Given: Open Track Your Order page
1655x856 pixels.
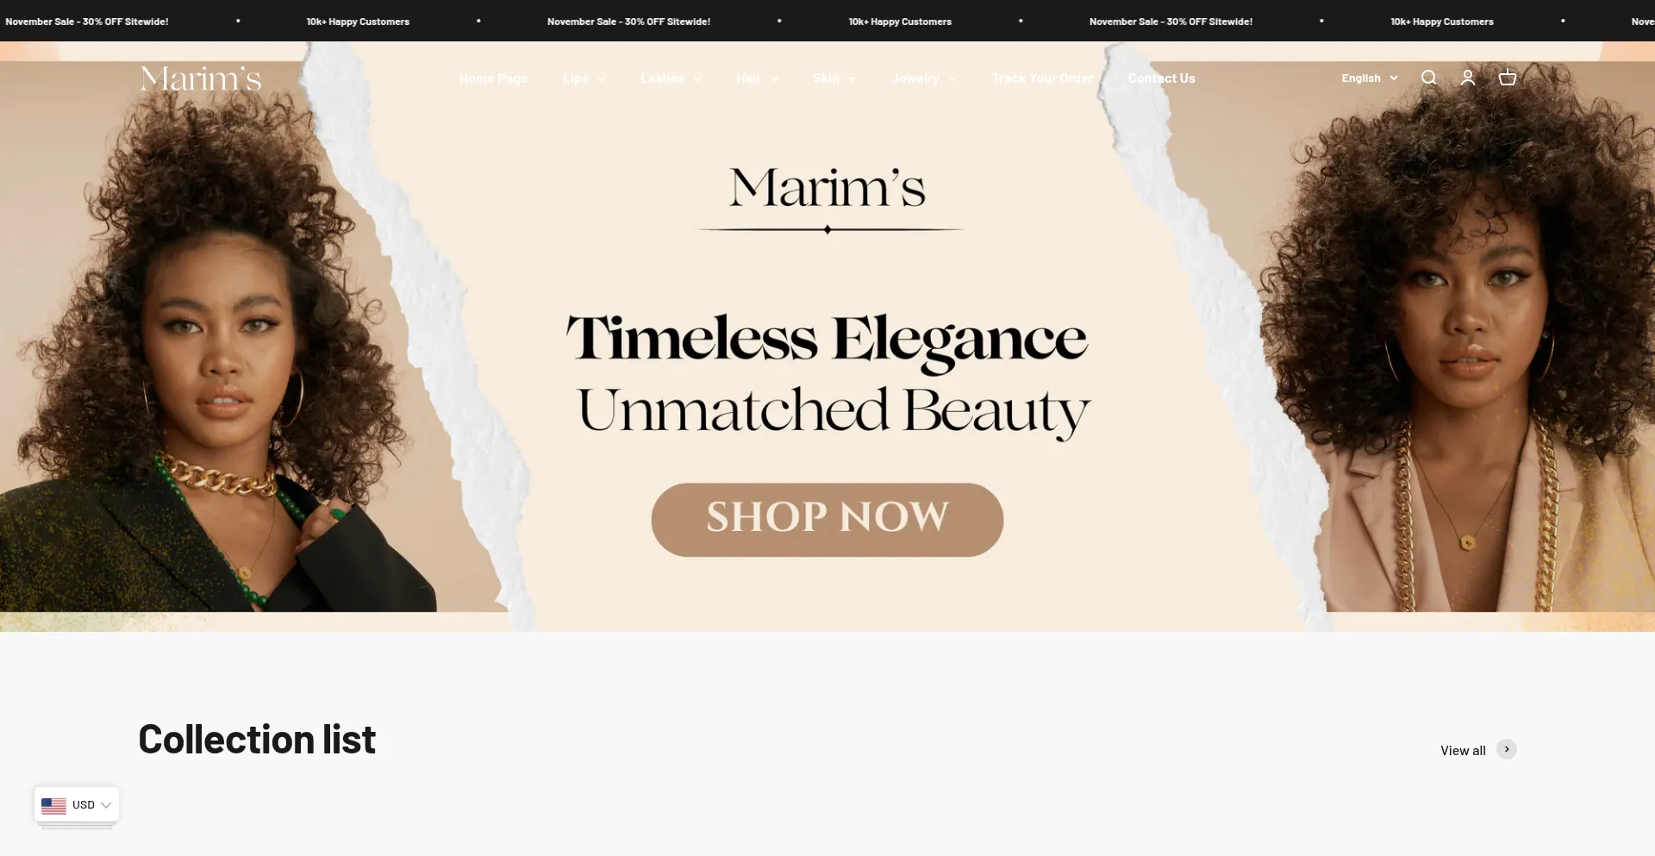Looking at the screenshot, I should (x=1042, y=78).
